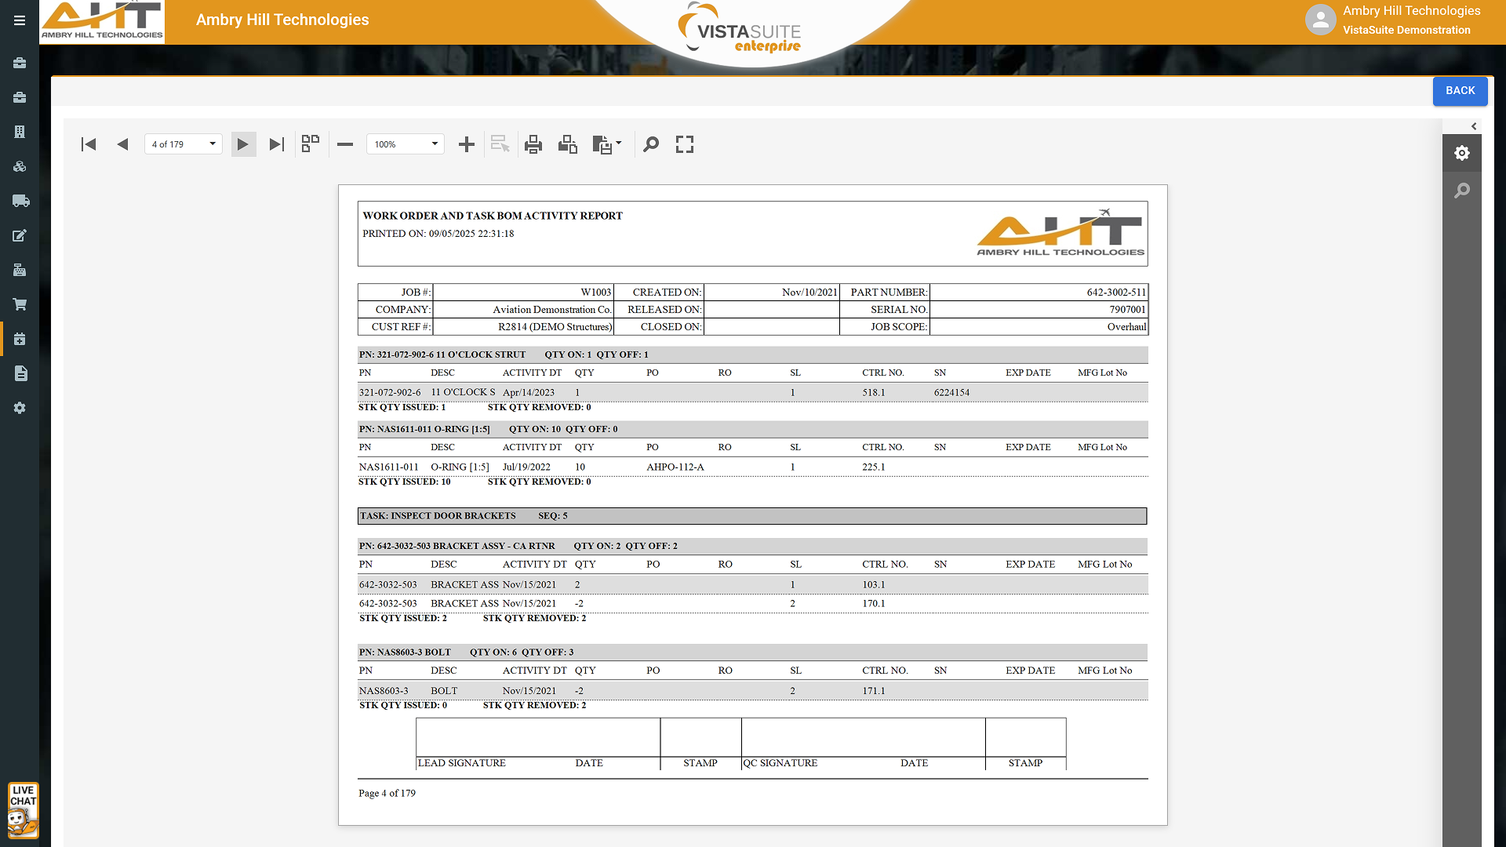Zoom out with the minus icon
This screenshot has height=847, width=1506.
point(345,144)
